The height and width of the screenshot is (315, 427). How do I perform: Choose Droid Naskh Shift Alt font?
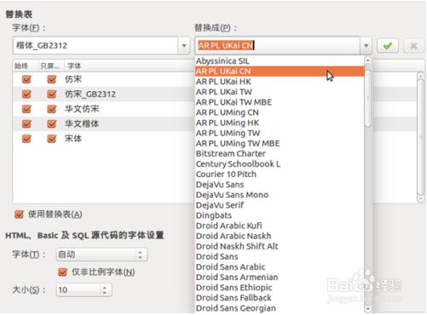pyautogui.click(x=280, y=246)
